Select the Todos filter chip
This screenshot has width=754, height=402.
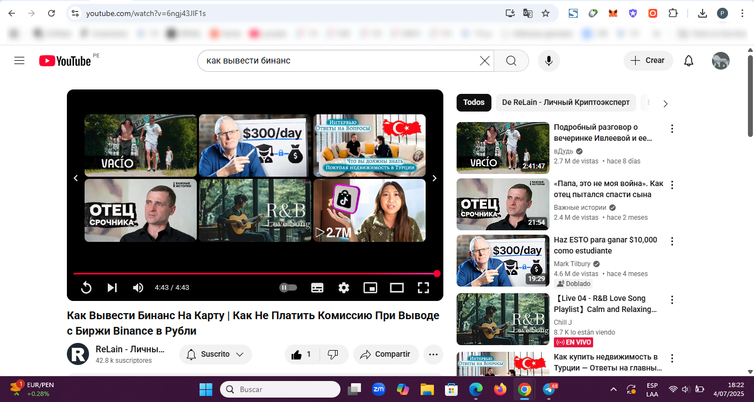coord(474,103)
